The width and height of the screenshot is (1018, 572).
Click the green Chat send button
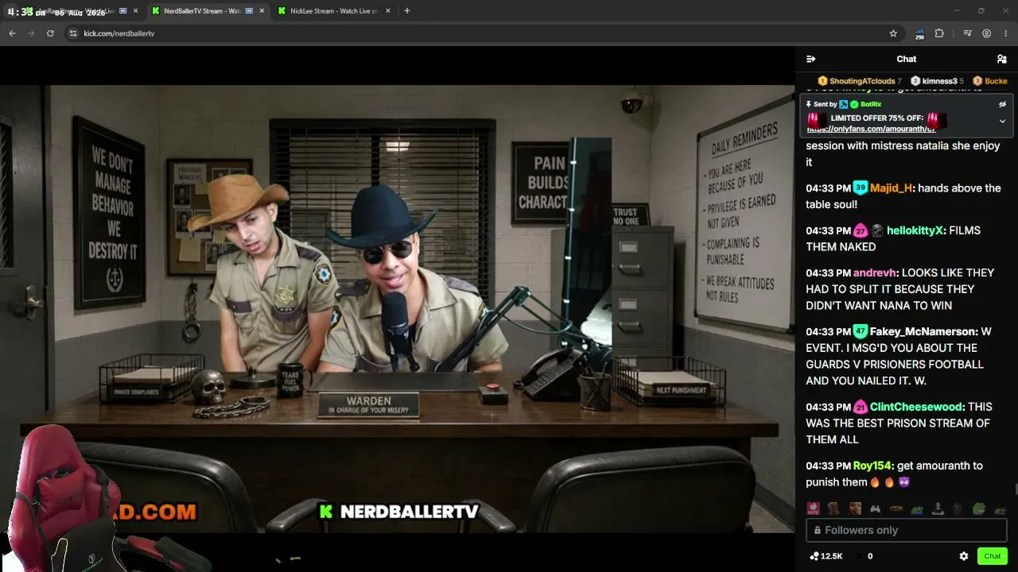click(x=992, y=556)
